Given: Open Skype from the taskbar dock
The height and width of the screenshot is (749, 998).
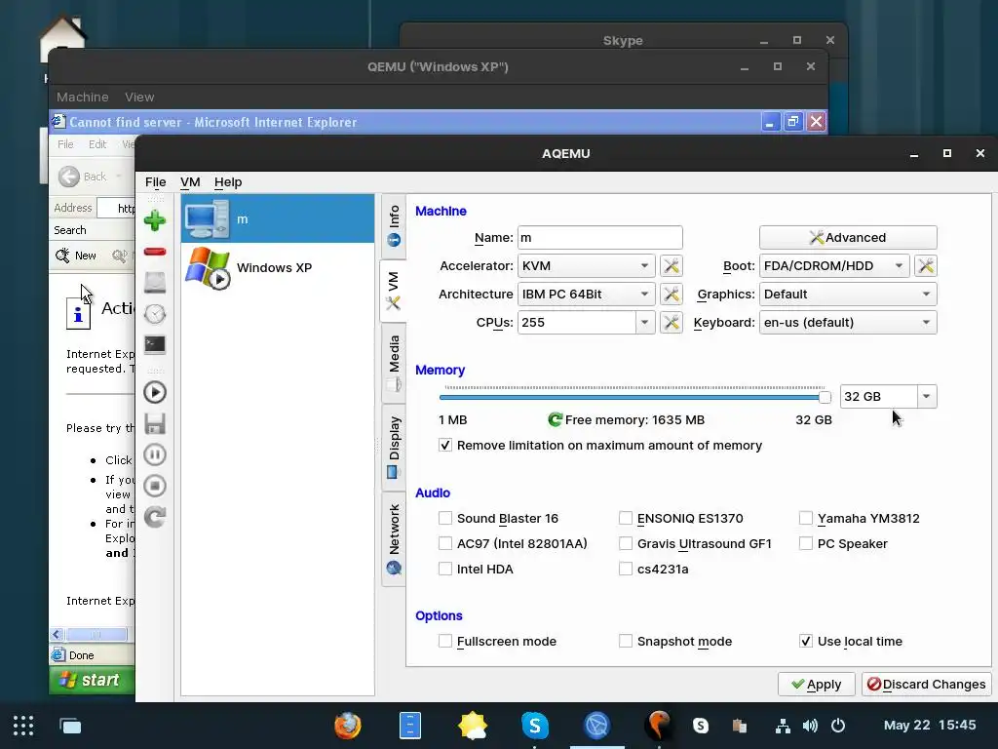Looking at the screenshot, I should pyautogui.click(x=535, y=726).
